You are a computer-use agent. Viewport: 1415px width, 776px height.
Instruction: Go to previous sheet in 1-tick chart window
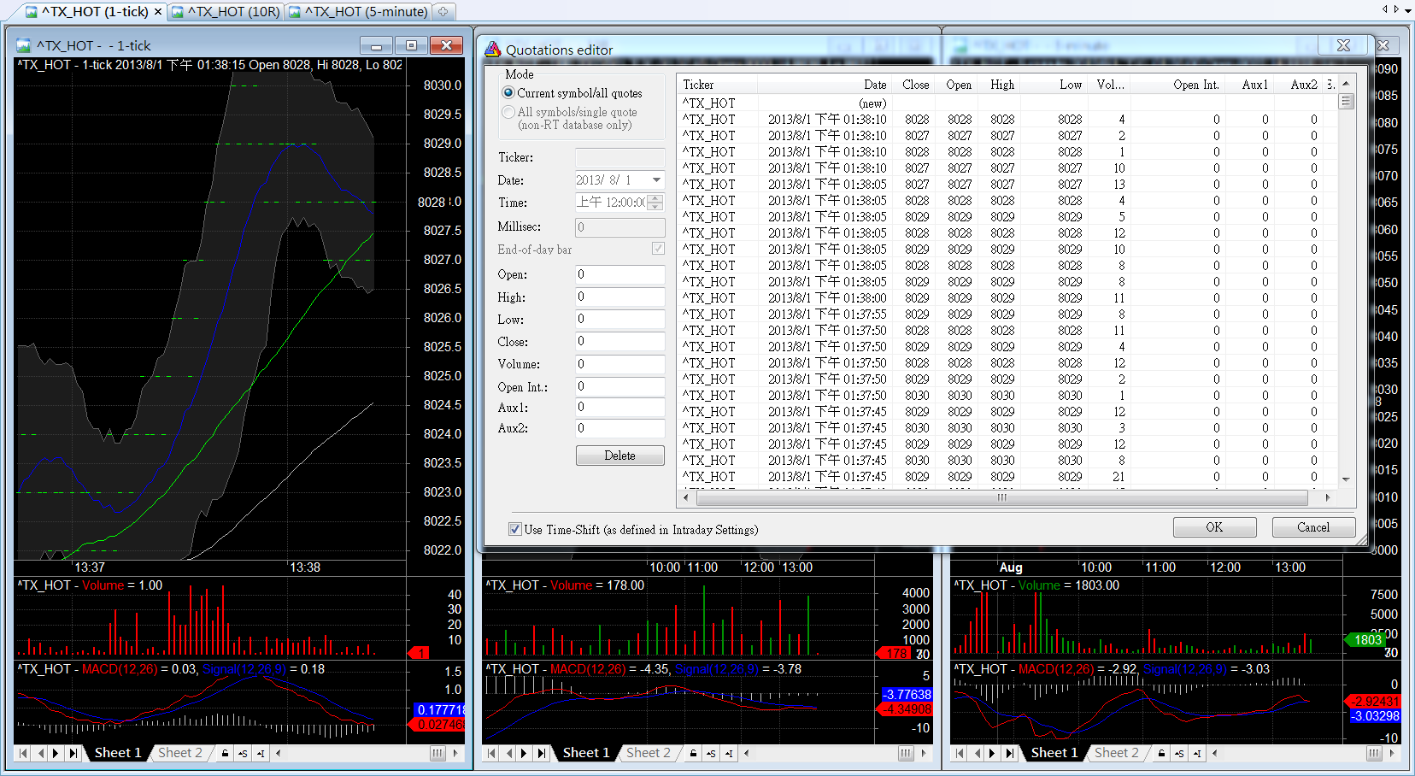coord(40,753)
